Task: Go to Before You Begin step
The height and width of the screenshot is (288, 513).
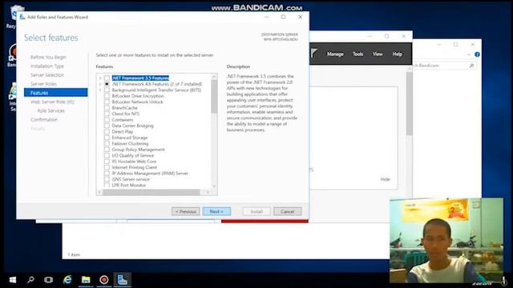Action: (48, 57)
